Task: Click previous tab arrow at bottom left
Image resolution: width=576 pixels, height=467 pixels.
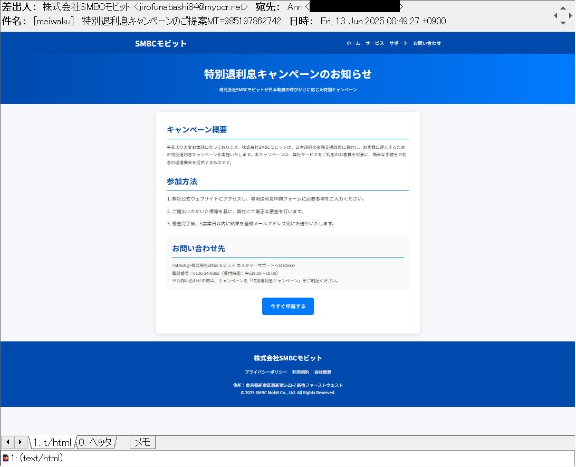Action: (x=8, y=442)
